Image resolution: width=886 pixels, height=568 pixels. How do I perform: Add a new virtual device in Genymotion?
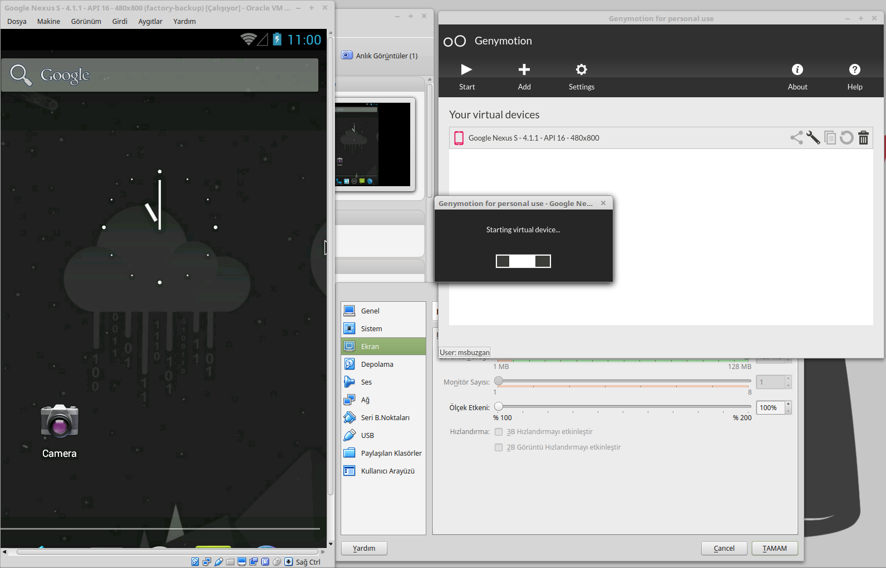524,76
